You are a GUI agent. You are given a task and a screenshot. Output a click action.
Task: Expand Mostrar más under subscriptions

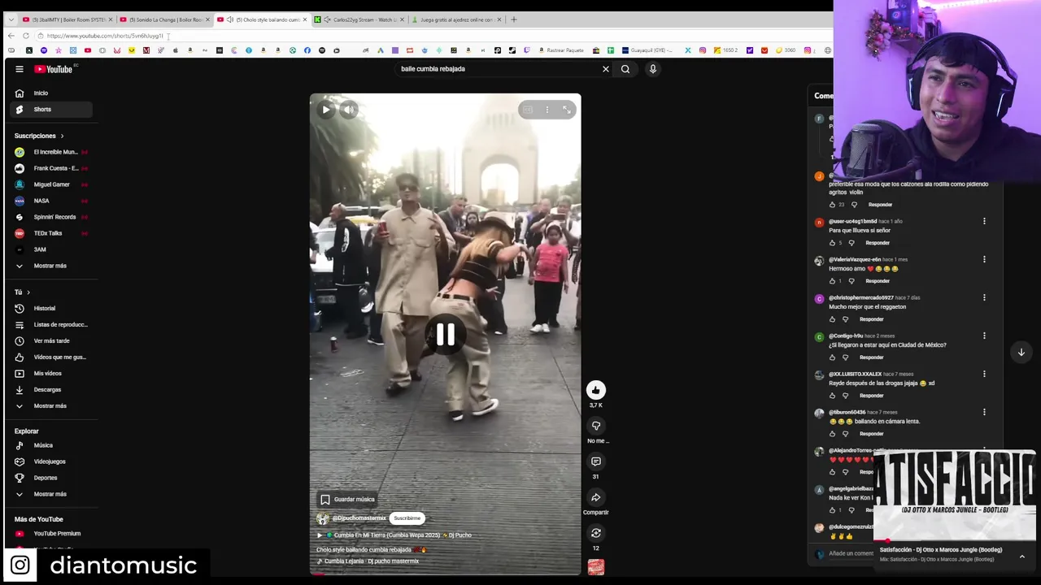50,266
